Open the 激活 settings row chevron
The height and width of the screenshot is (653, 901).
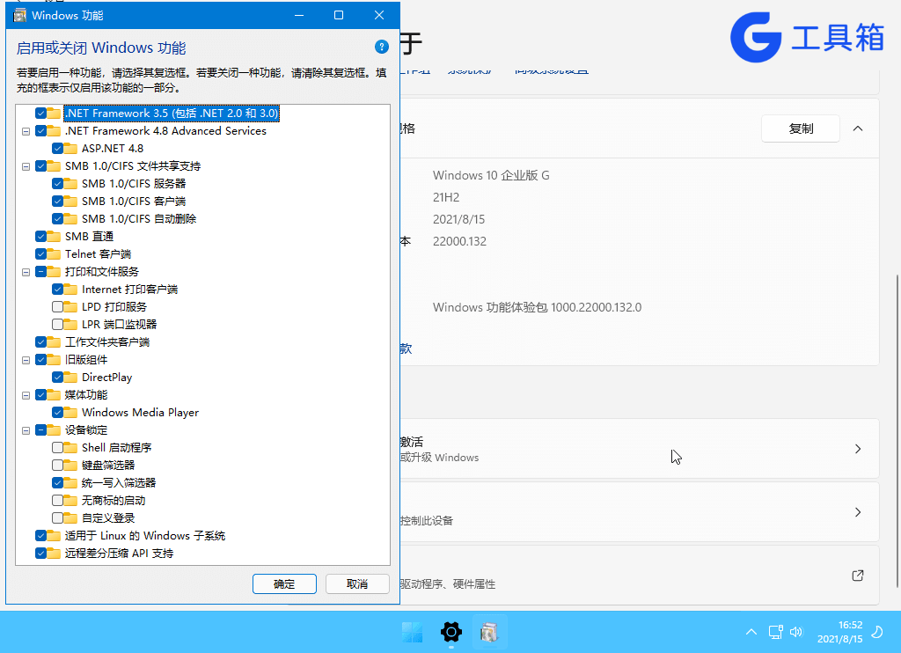(x=858, y=449)
